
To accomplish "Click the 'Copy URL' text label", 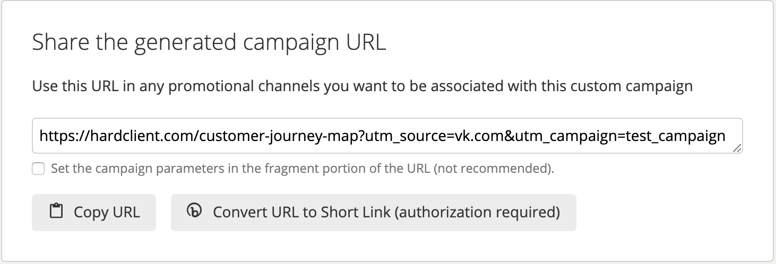I will tap(107, 212).
